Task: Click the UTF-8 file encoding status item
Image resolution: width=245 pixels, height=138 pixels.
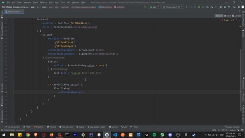Action: point(224,130)
